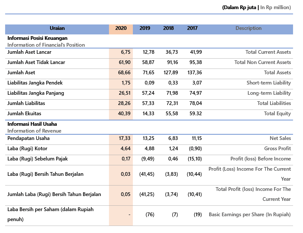Viewport: 303px width, 233px height.
Task: Click the 'Informasi Hasil Usaha' section heading
Action: coord(32,124)
